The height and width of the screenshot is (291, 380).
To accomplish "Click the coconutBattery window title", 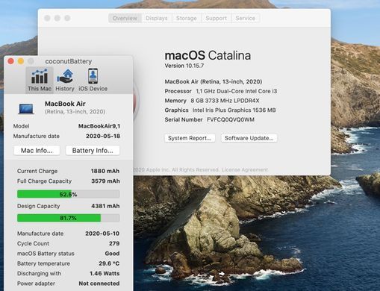I will click(69, 61).
